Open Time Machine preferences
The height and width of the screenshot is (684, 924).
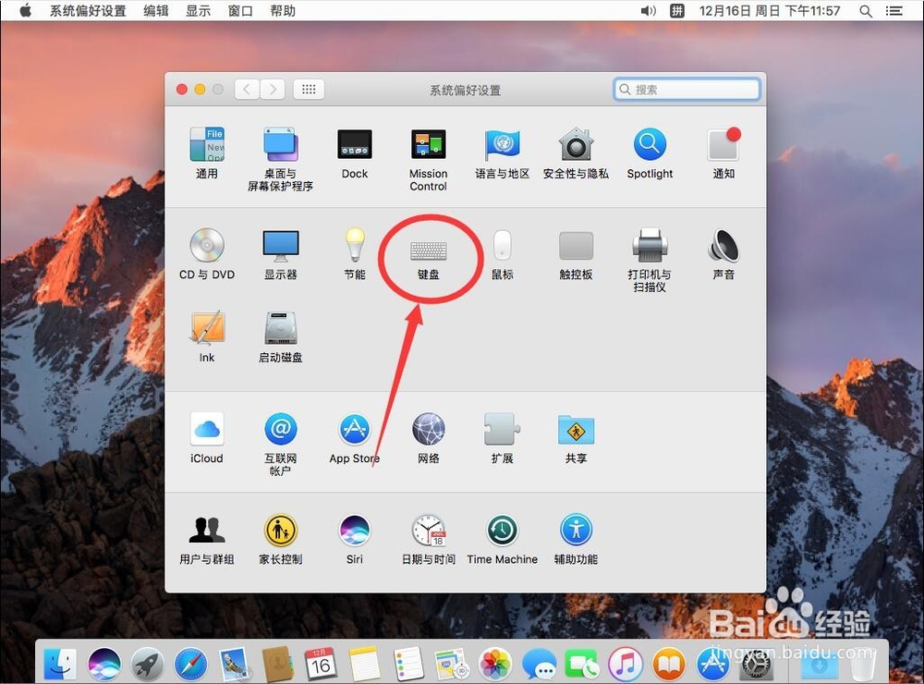[x=502, y=538]
